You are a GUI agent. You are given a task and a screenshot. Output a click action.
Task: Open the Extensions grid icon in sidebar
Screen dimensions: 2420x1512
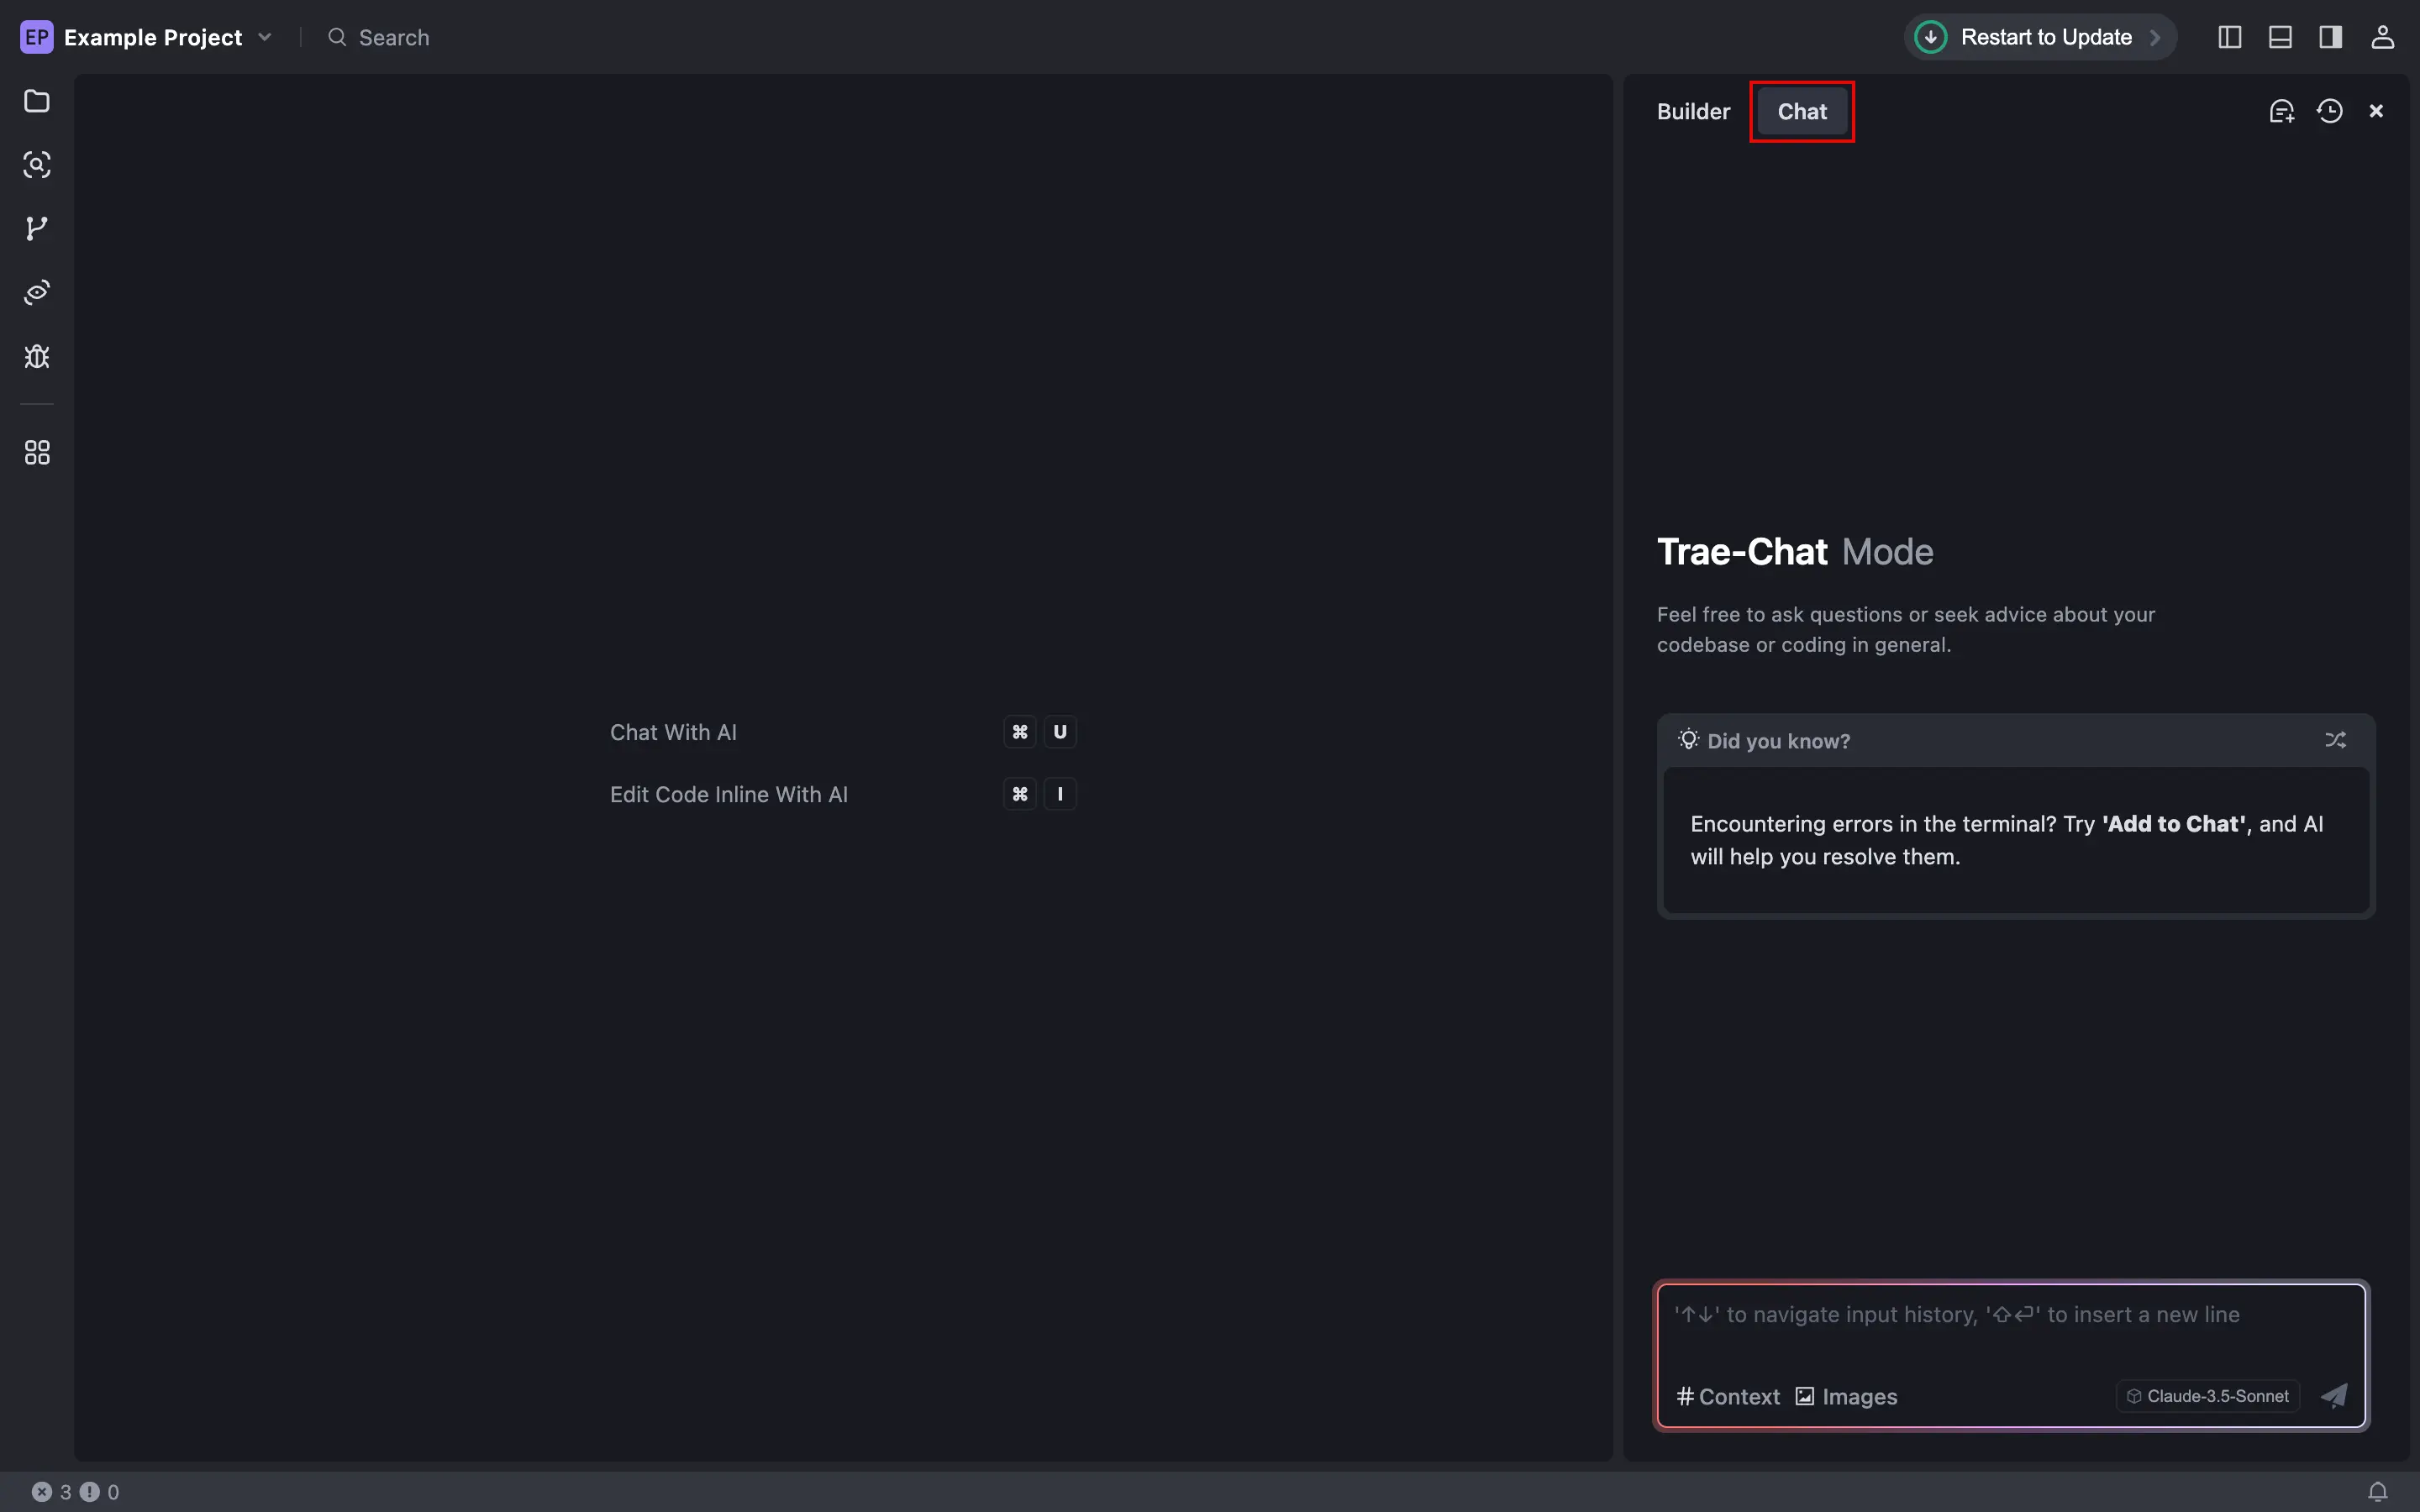point(37,453)
